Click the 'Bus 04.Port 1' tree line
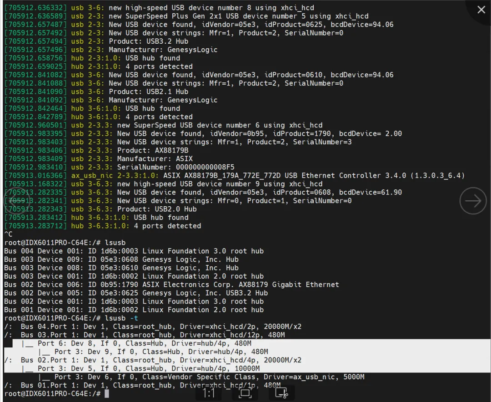Image resolution: width=491 pixels, height=402 pixels. (x=153, y=327)
